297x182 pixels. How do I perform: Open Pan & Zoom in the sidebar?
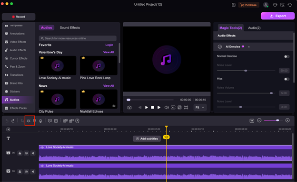[x=18, y=66]
